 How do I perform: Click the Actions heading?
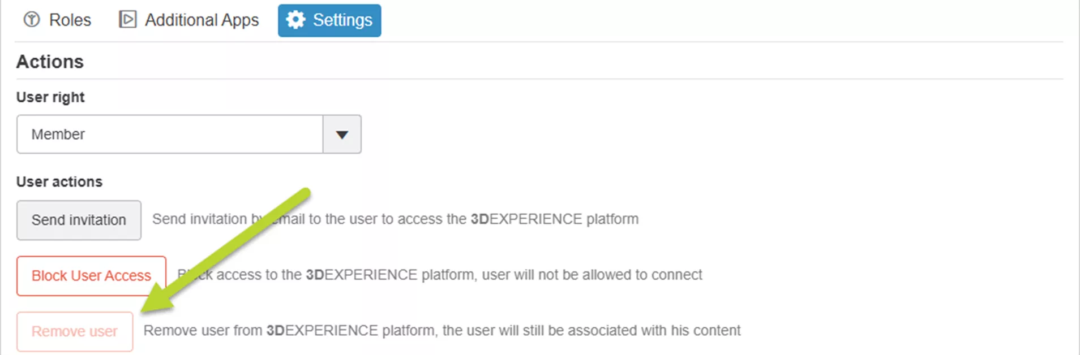[x=50, y=61]
